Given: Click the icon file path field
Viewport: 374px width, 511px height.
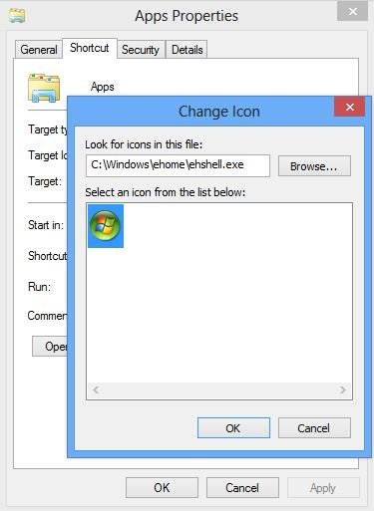Looking at the screenshot, I should click(x=178, y=165).
